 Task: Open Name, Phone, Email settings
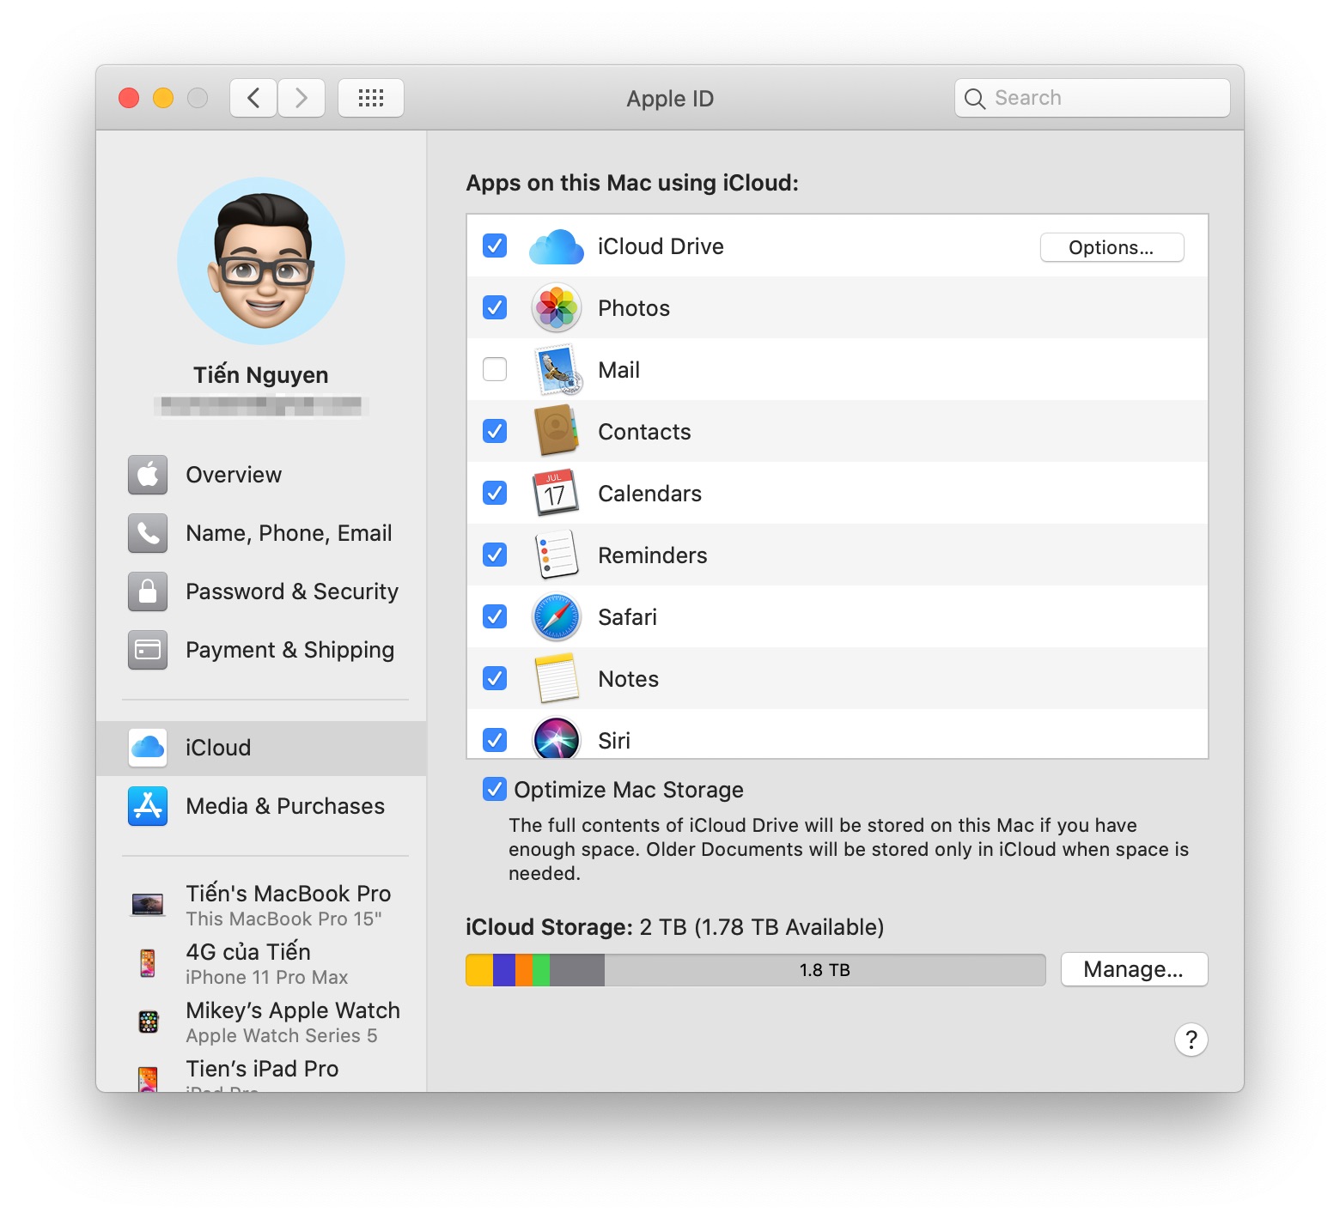[x=261, y=533]
